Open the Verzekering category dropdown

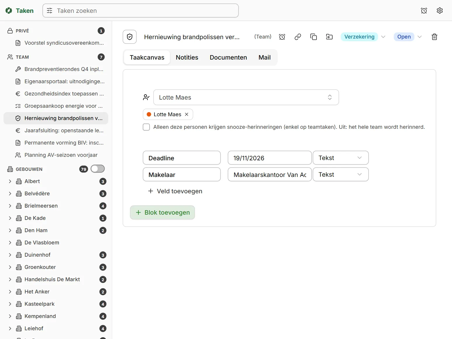click(x=363, y=37)
